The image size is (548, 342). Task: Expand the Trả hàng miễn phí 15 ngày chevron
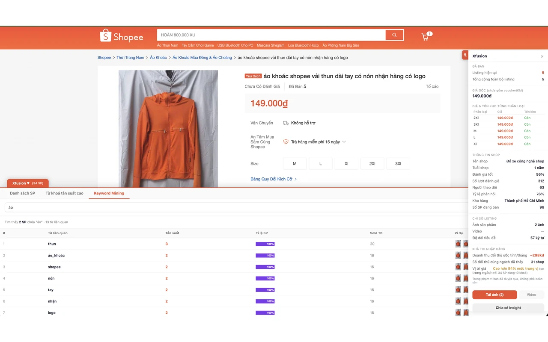click(x=344, y=142)
